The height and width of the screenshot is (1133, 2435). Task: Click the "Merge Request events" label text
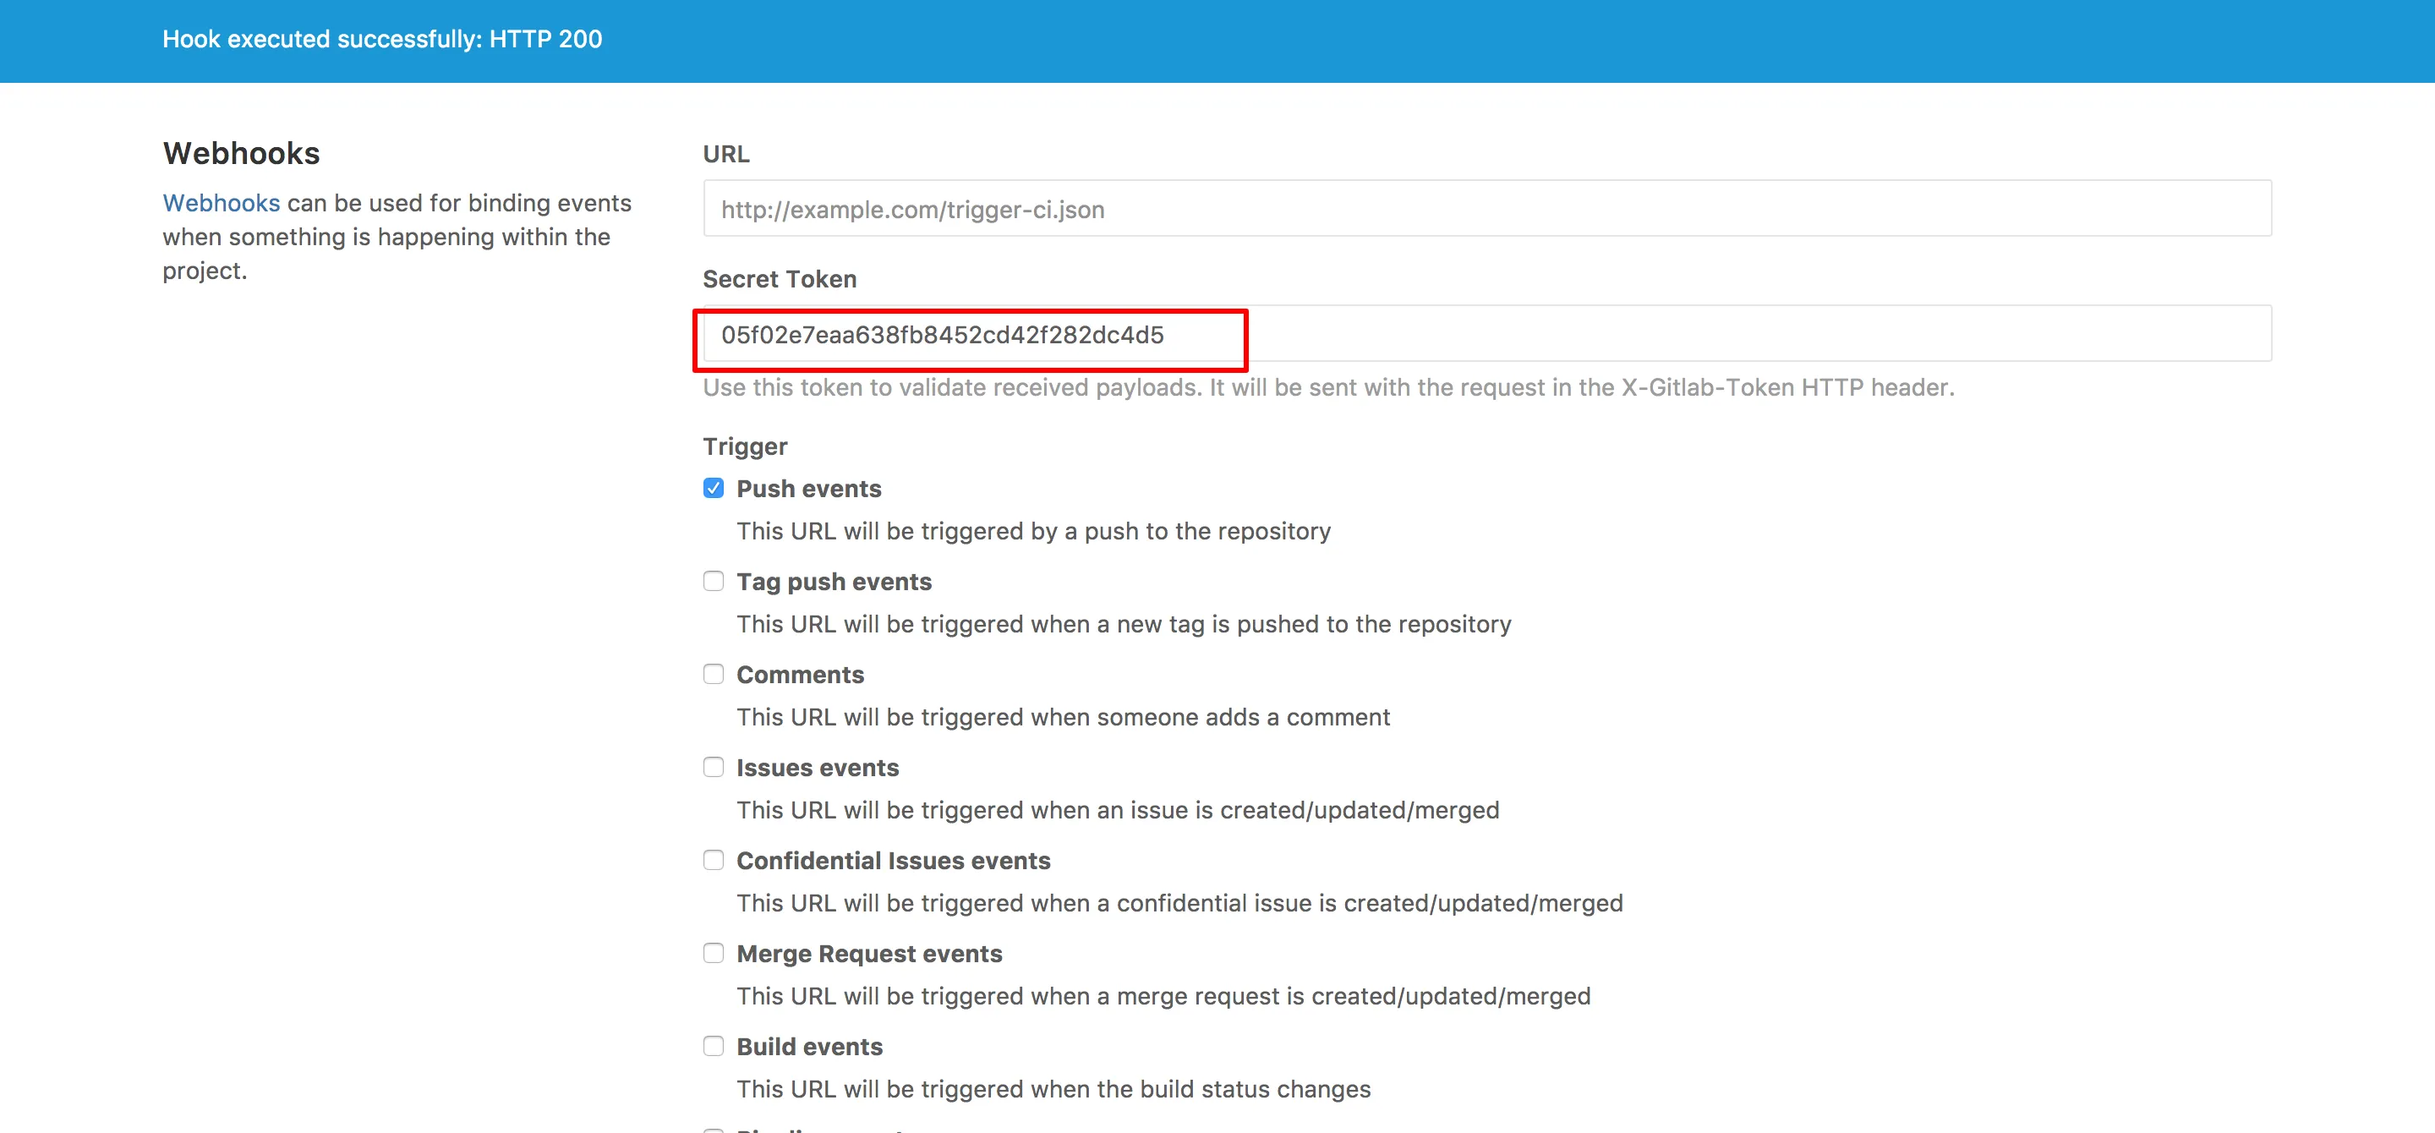[x=868, y=955]
